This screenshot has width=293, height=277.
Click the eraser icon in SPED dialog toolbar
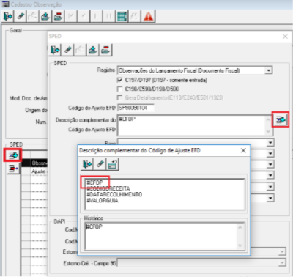tap(67, 50)
